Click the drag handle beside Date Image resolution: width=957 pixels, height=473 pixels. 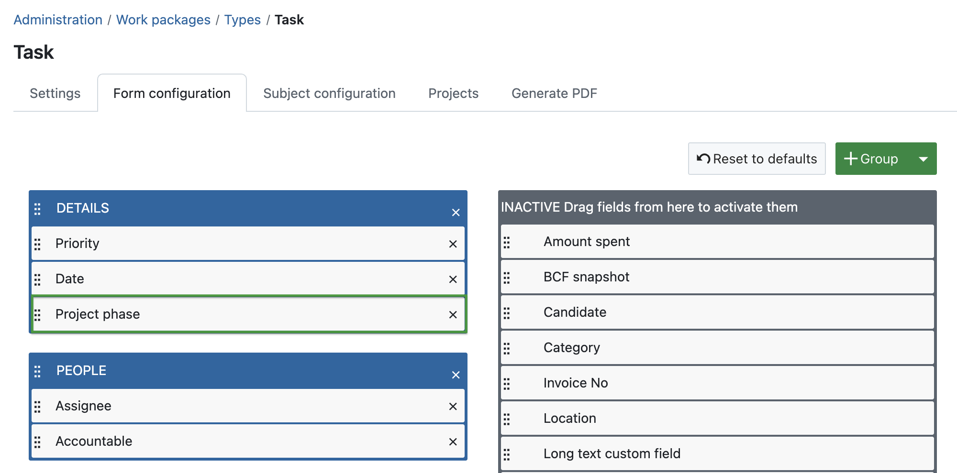click(x=38, y=279)
